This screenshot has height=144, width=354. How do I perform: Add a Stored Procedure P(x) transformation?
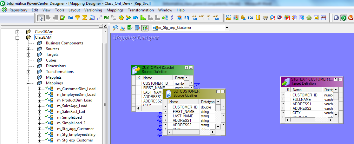coord(106,18)
